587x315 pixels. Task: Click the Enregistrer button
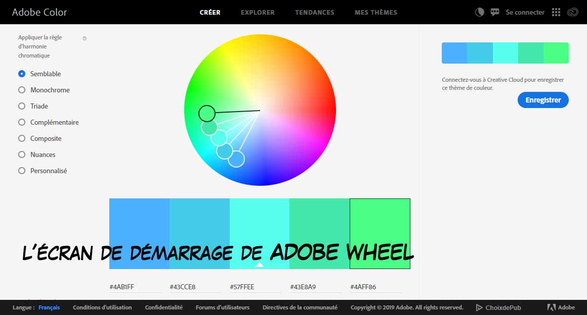[x=543, y=100]
